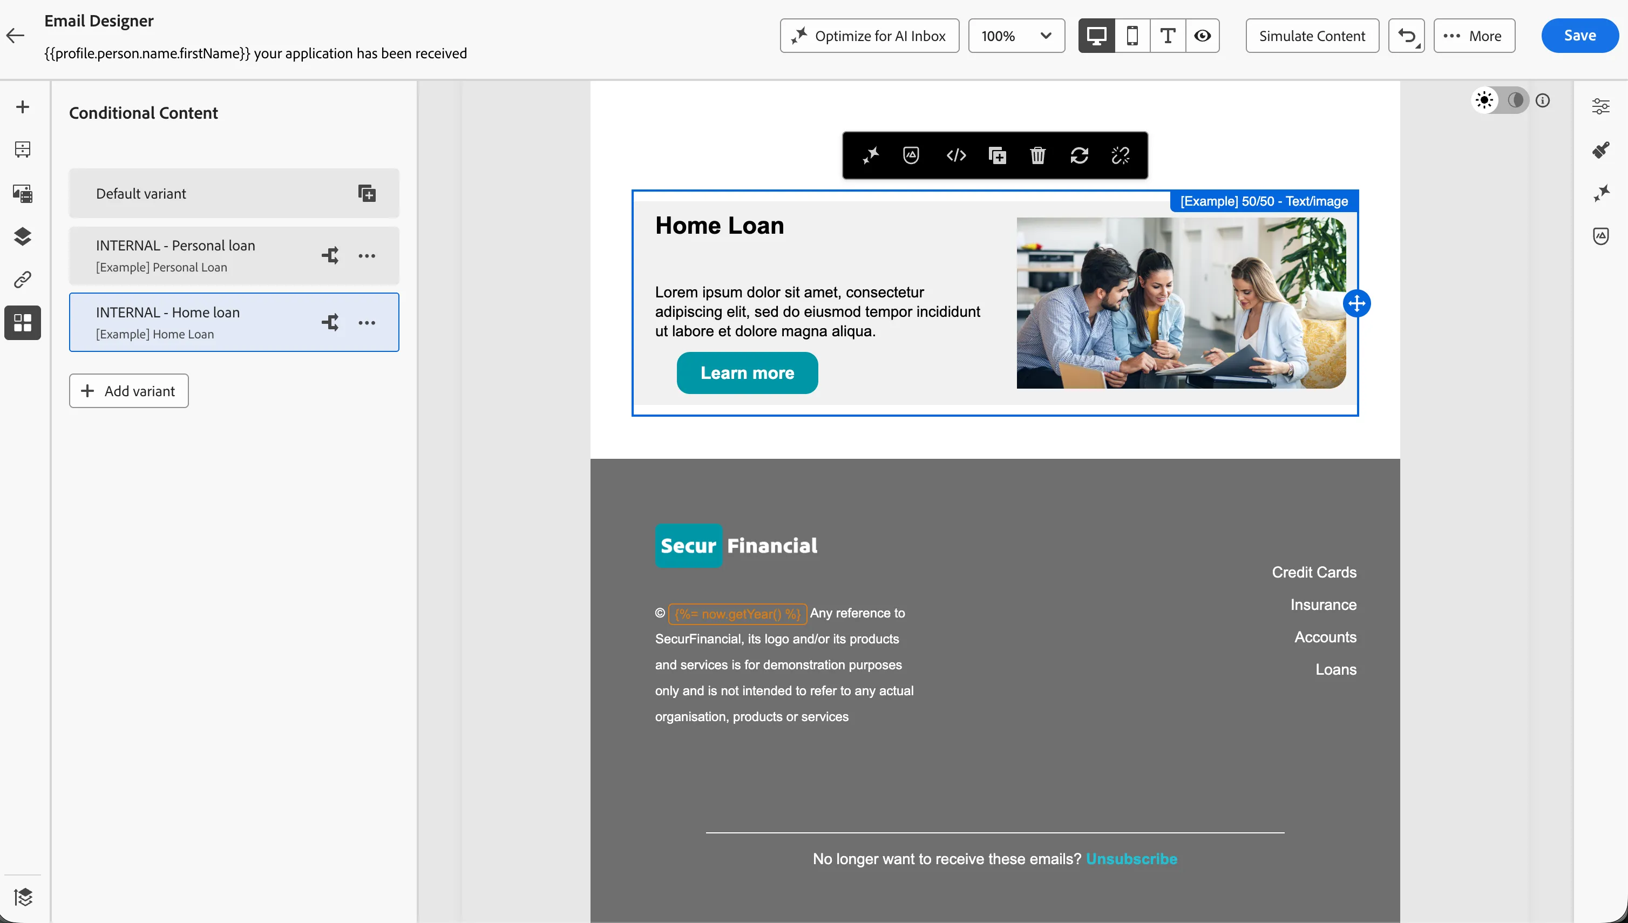Select INTERNAL - Personal loan variant
Viewport: 1628px width, 923px height.
(x=234, y=255)
